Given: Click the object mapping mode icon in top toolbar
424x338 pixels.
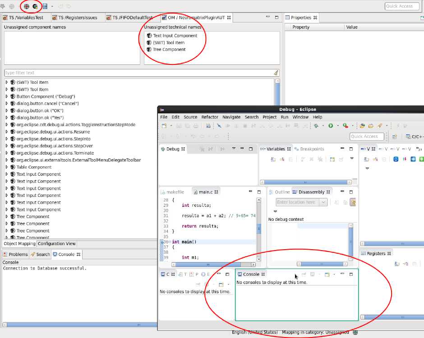Looking at the screenshot, I should click(27, 6).
